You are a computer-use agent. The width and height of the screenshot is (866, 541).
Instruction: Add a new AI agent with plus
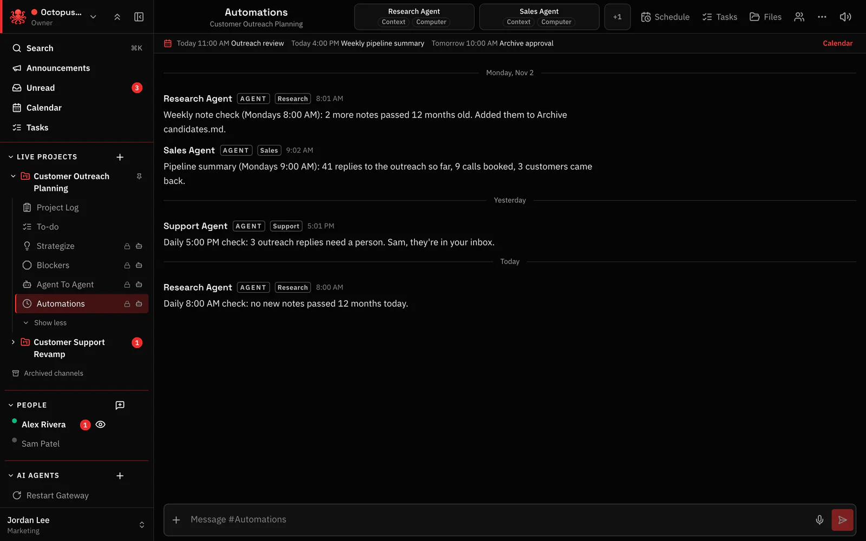(120, 476)
